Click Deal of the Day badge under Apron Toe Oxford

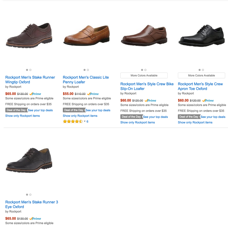tap(189, 117)
